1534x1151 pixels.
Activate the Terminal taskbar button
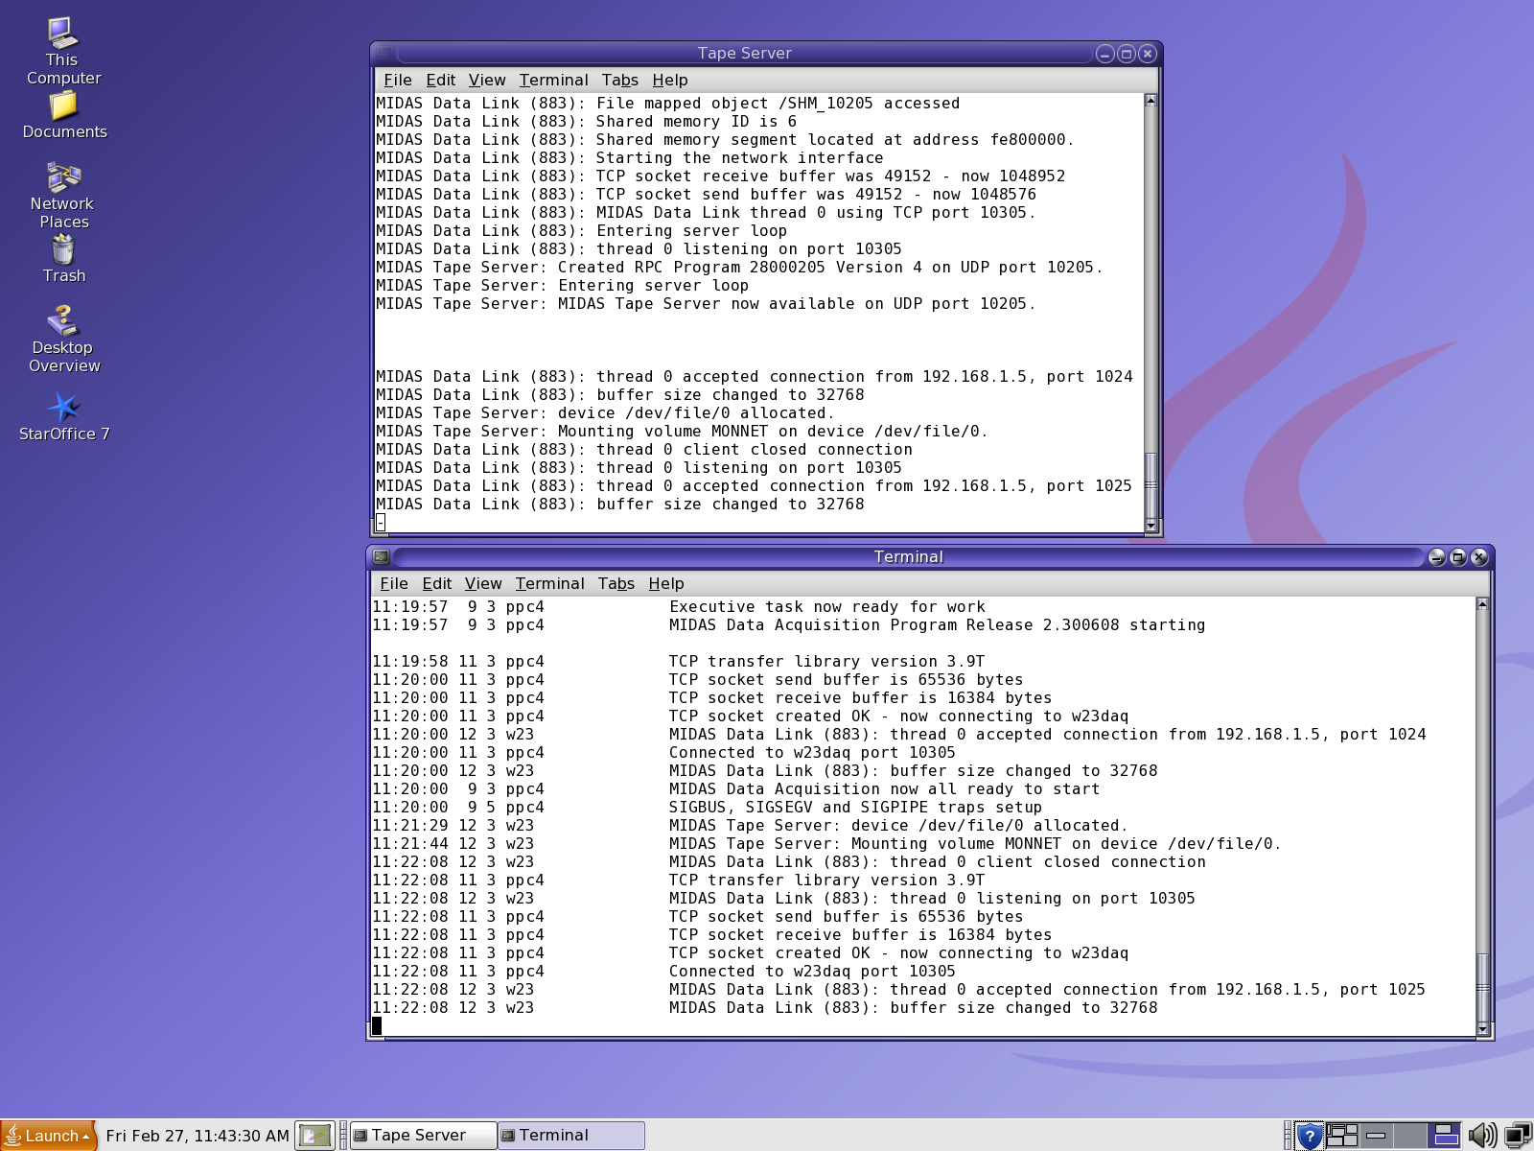[x=571, y=1136]
